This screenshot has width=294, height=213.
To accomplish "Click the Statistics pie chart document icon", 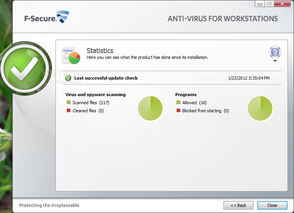I will [71, 55].
